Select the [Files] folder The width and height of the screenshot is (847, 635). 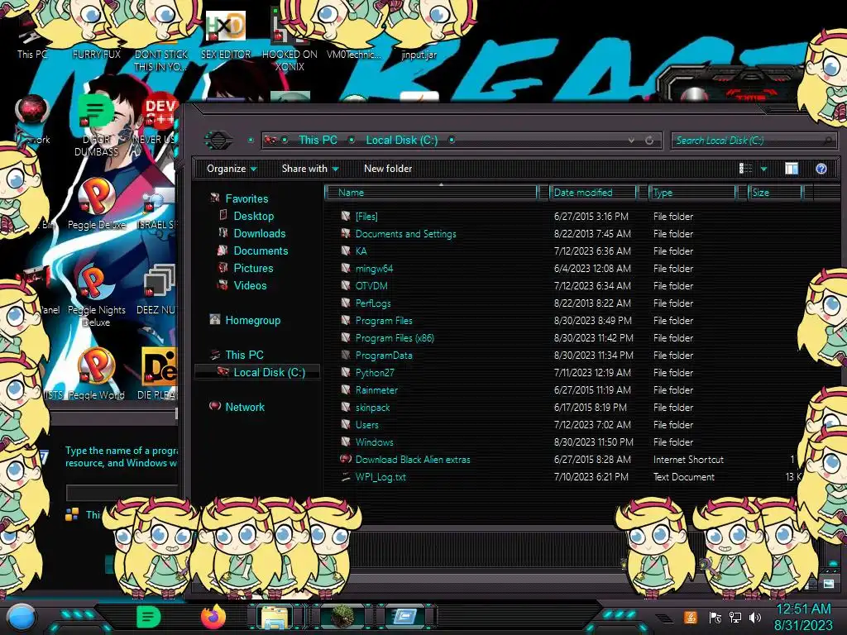[366, 217]
